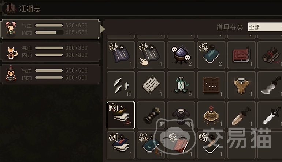Open the 道具分类 category dropdown

(x=265, y=27)
